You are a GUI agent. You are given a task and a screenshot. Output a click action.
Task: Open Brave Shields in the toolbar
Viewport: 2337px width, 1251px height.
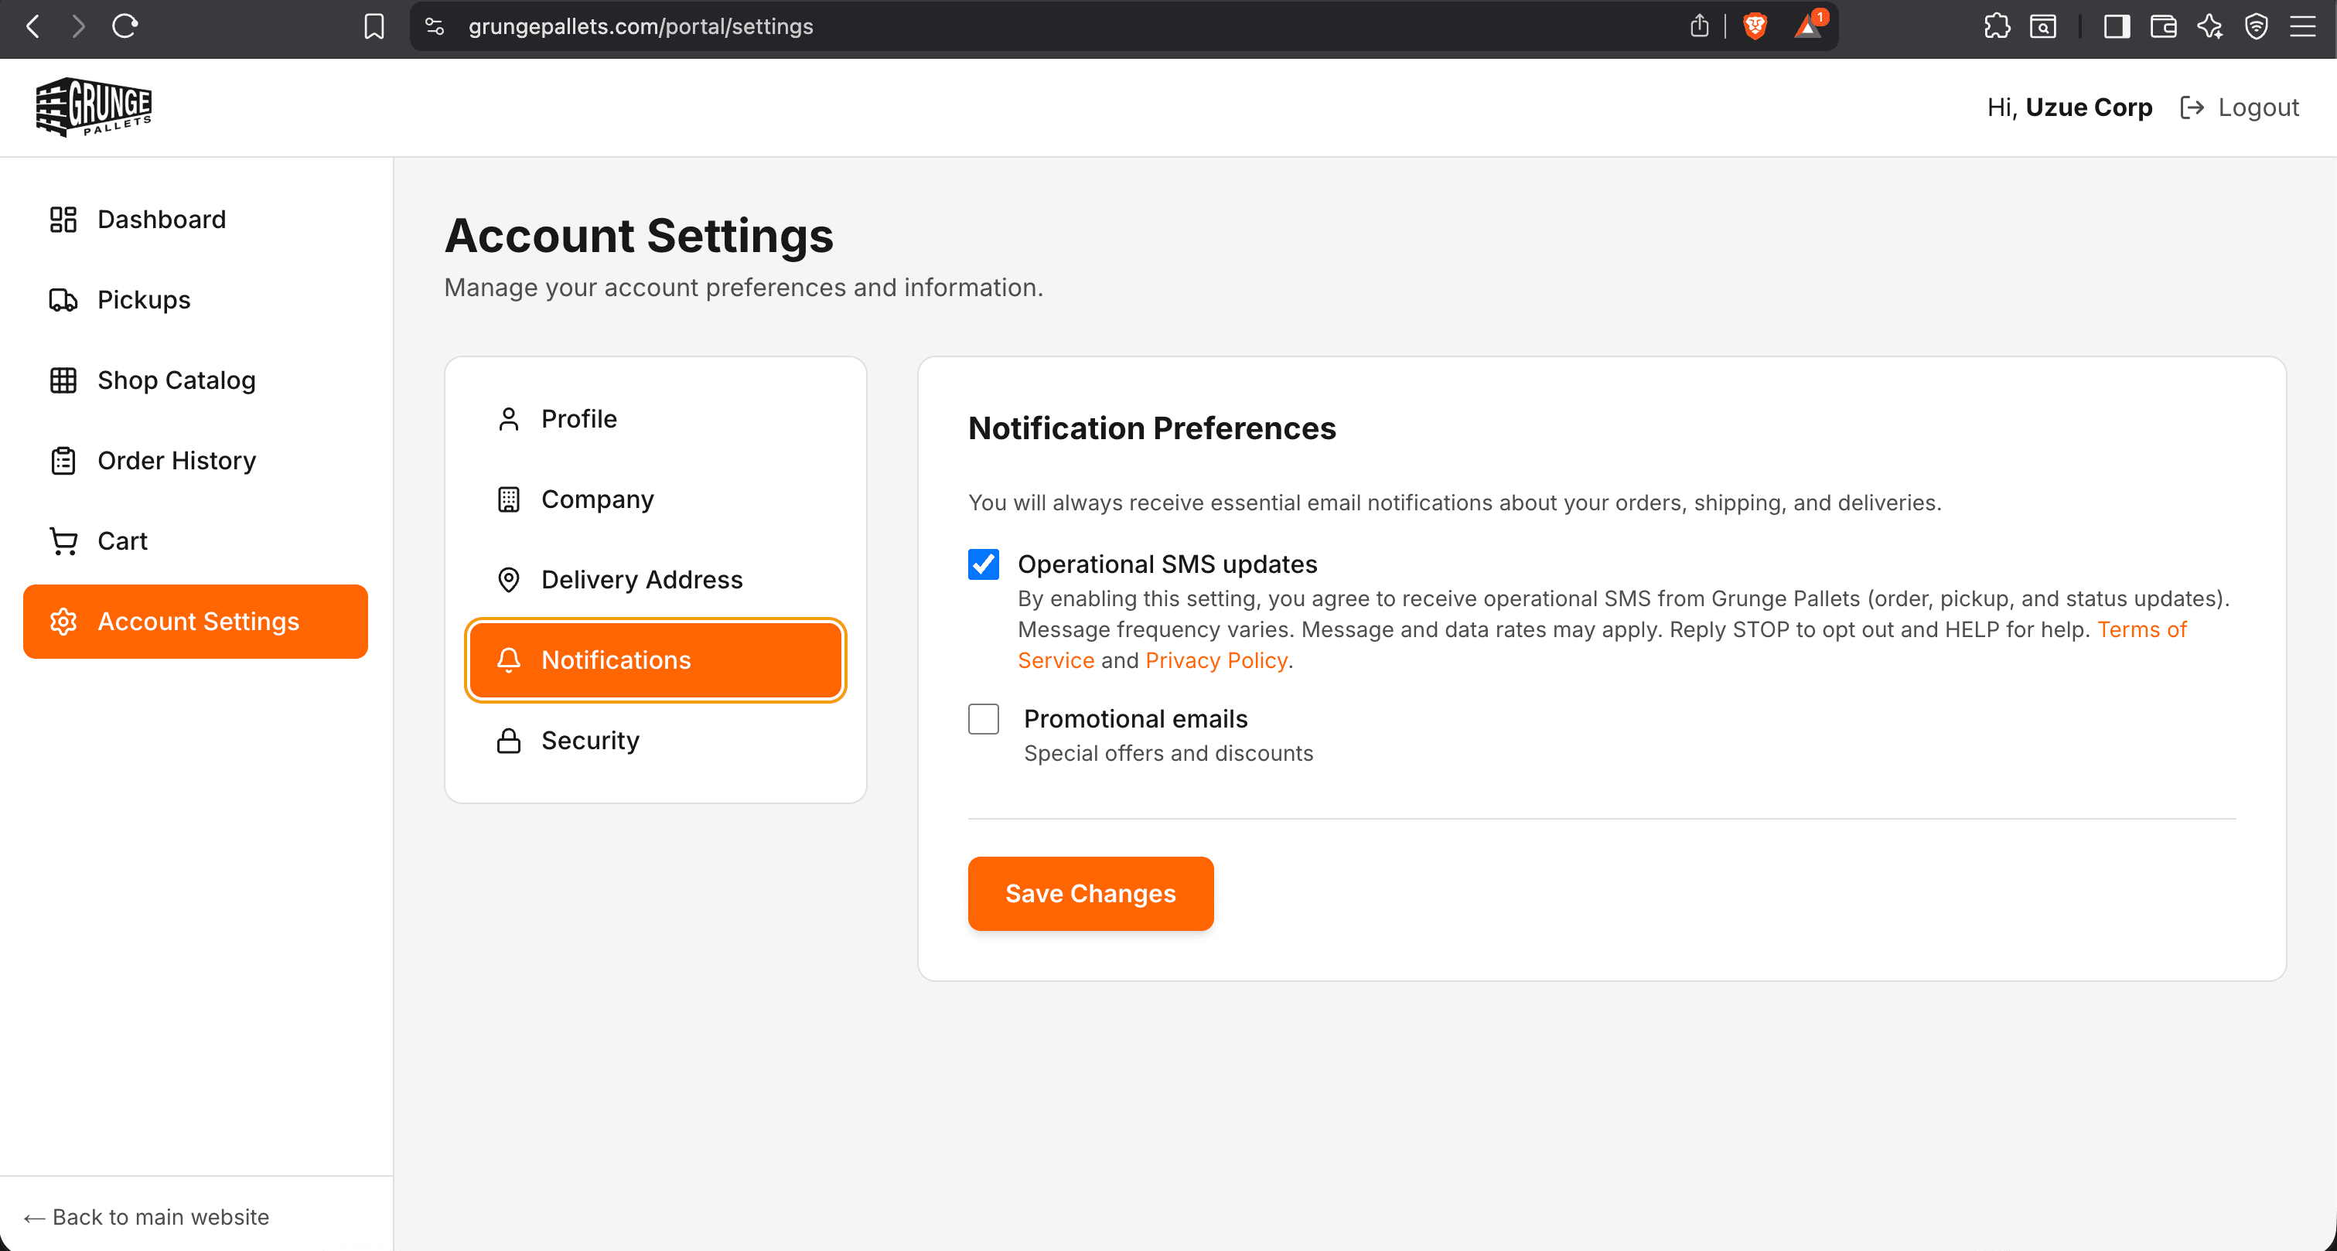point(1755,26)
